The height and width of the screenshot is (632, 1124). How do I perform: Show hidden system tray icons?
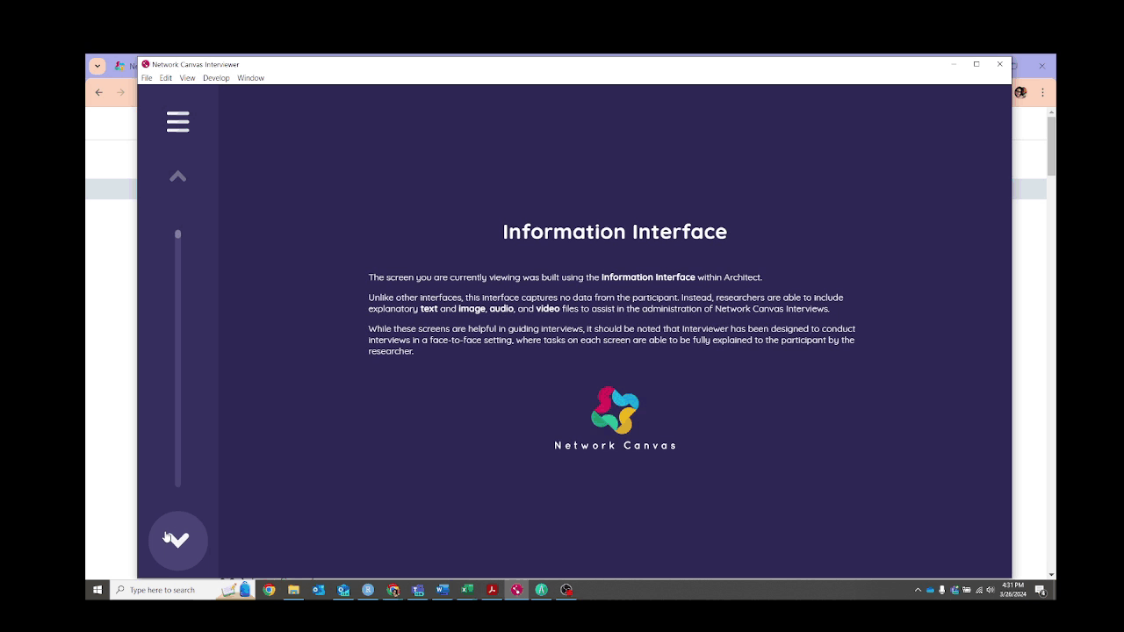918,590
